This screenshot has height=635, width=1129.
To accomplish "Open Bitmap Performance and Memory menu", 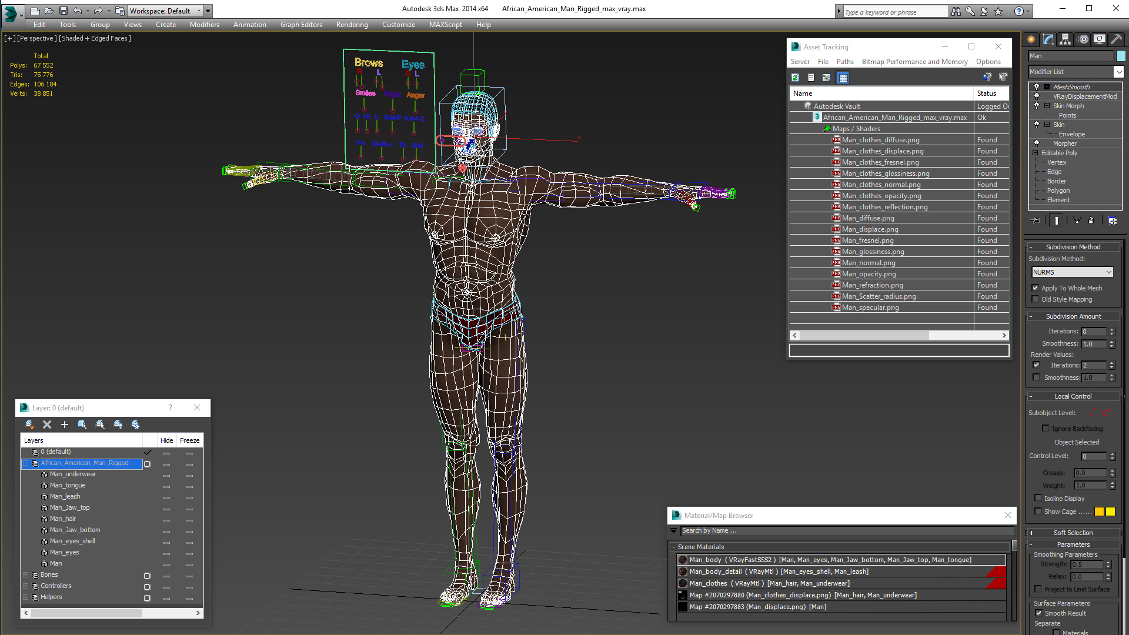I will [x=914, y=62].
